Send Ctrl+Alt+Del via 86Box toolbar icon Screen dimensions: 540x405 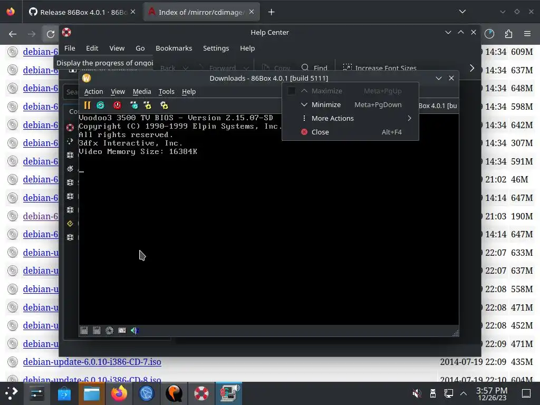(x=134, y=105)
